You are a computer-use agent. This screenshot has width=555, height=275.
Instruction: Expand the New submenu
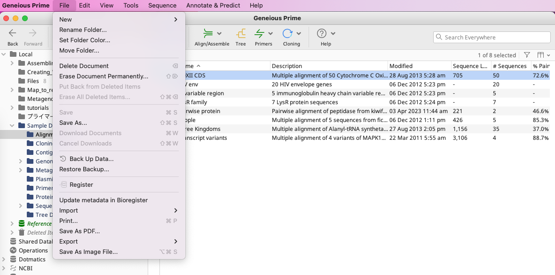tap(119, 19)
